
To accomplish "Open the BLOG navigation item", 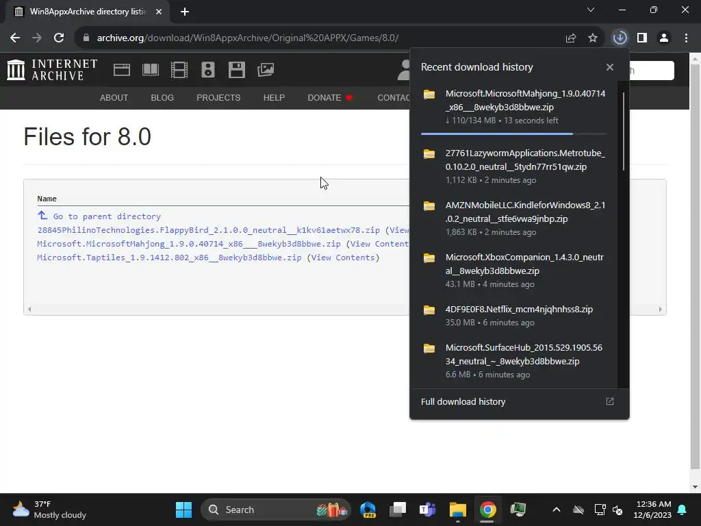I will pos(162,97).
